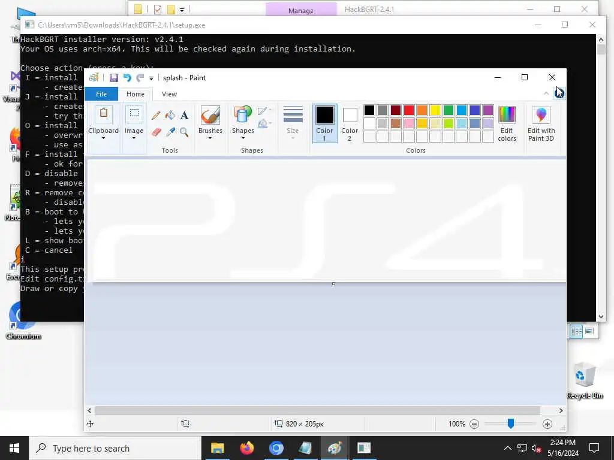This screenshot has height=460, width=614.
Task: Click the canvas bottom resize handle
Action: pos(333,283)
